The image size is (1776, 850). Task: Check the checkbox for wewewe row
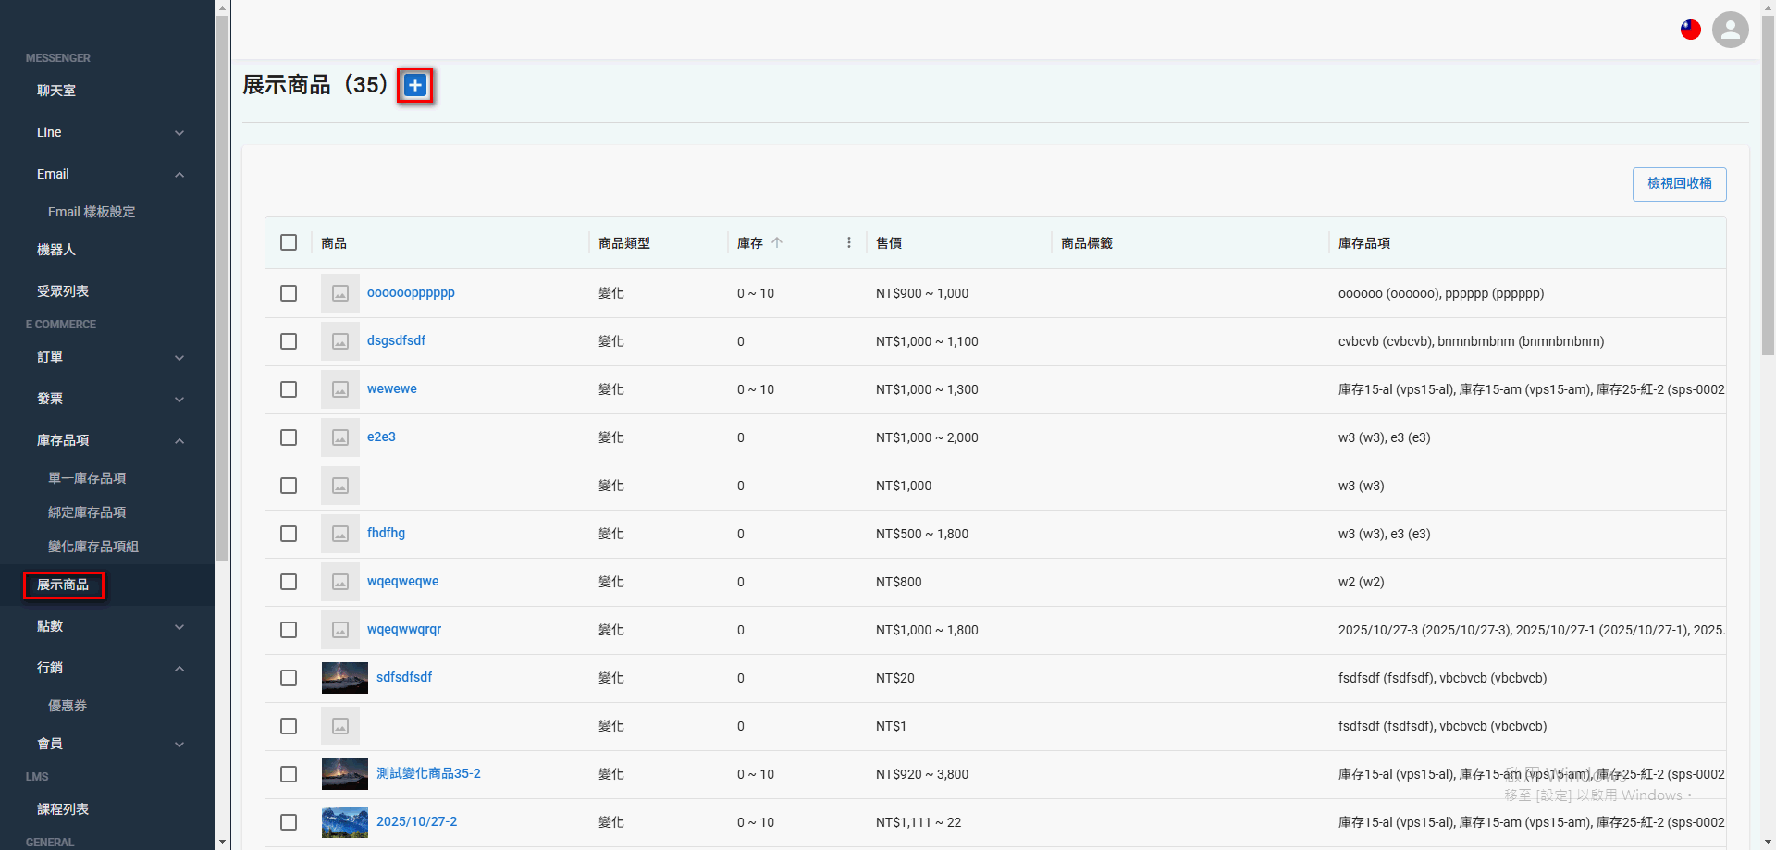[x=288, y=389]
